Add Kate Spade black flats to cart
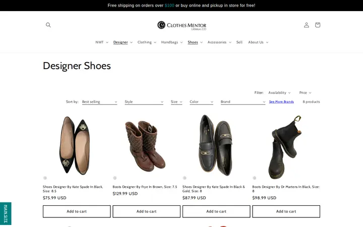Image resolution: width=363 pixels, height=227 pixels. [x=77, y=211]
